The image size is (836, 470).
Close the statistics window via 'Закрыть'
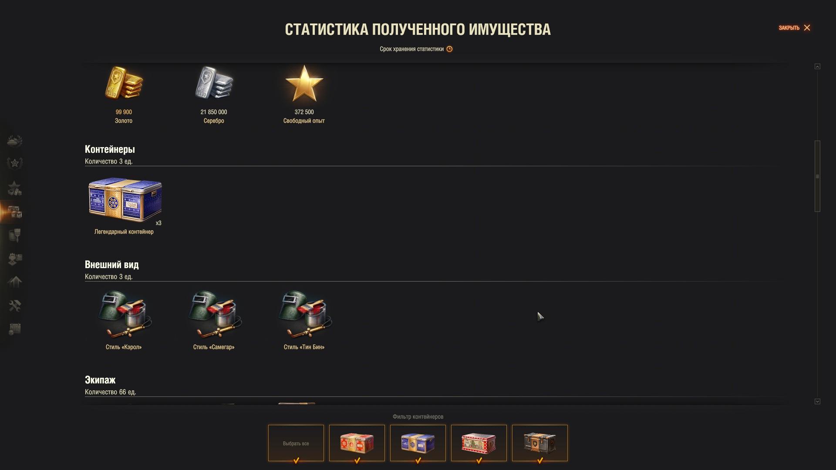coord(795,28)
